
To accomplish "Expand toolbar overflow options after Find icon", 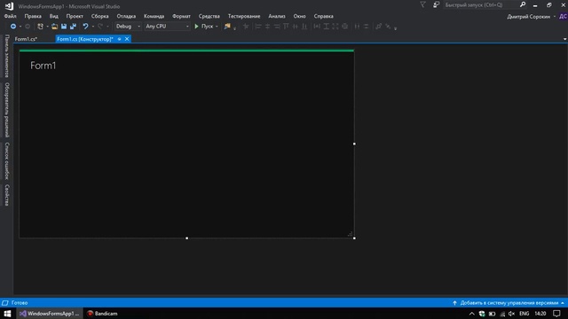I will 234,27.
